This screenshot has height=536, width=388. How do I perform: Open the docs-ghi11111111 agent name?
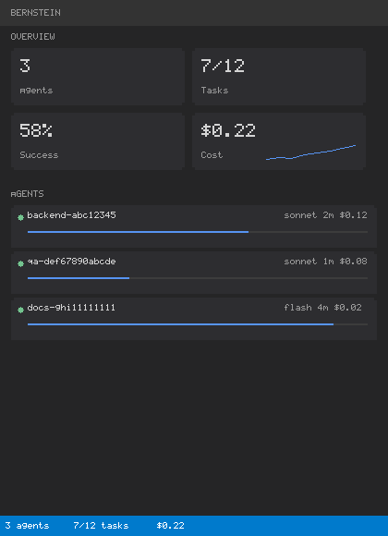pos(71,308)
